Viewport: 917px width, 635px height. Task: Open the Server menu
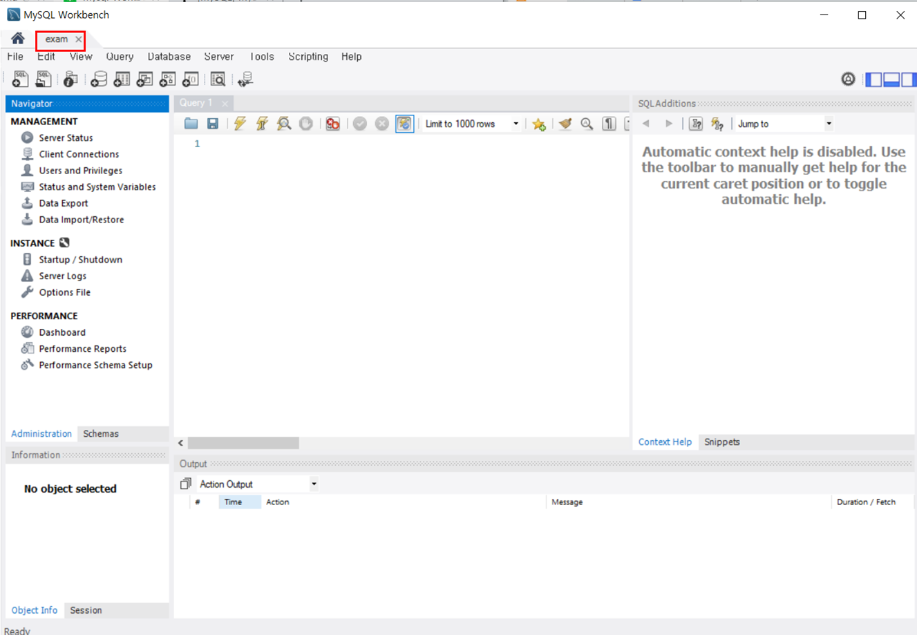click(x=219, y=57)
